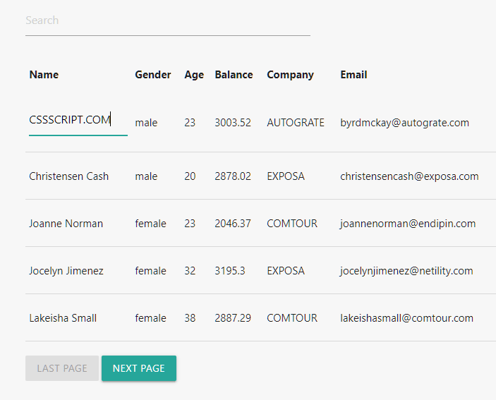
Task: Select the Christensen Cash name cell
Action: pos(69,176)
